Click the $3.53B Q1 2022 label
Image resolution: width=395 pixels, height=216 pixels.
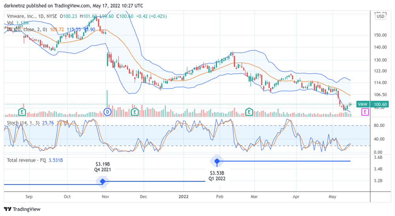217,176
